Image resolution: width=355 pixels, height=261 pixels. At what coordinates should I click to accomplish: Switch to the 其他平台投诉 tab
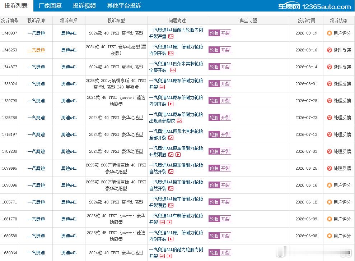pos(124,5)
